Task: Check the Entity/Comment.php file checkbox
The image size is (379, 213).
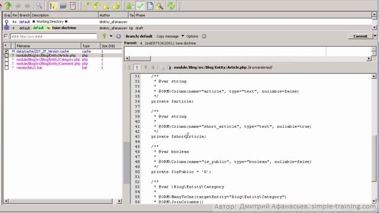Action: click(7, 63)
